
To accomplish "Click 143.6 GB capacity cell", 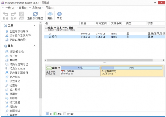I will [86, 37].
